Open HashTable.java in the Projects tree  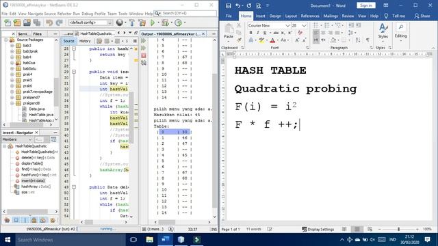point(41,115)
